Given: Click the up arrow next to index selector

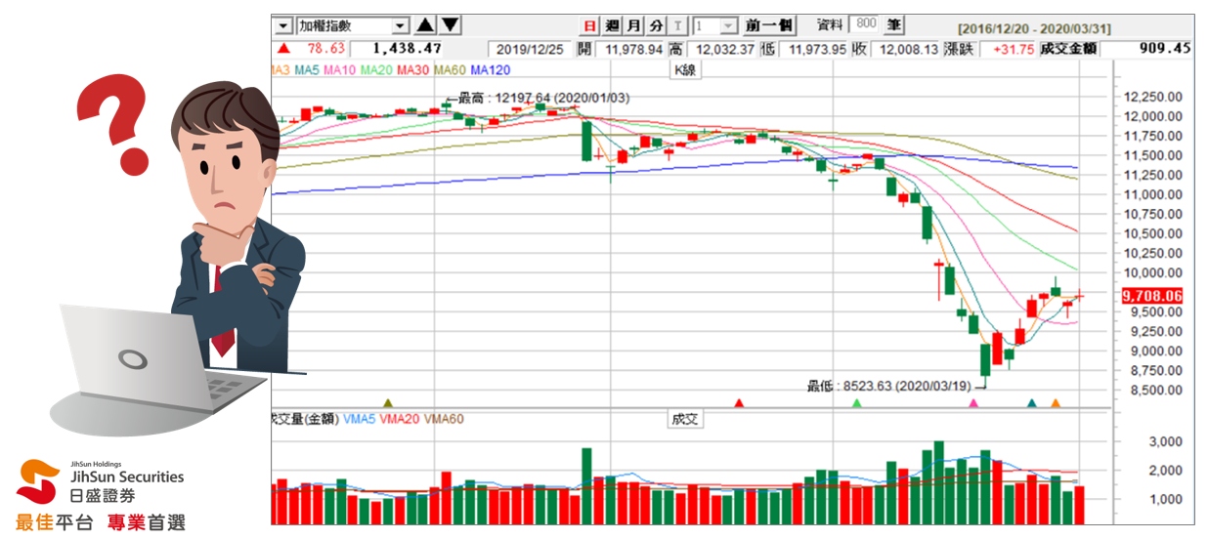Looking at the screenshot, I should (425, 25).
